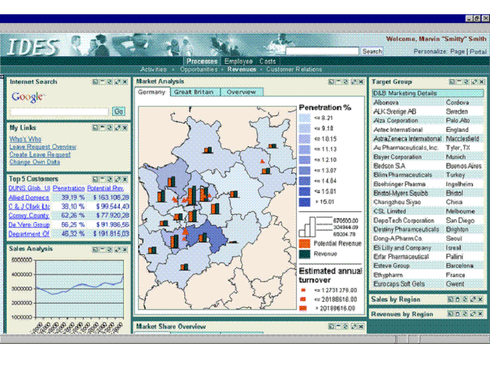Click pencil edit icon of My Links panel

(x=117, y=128)
